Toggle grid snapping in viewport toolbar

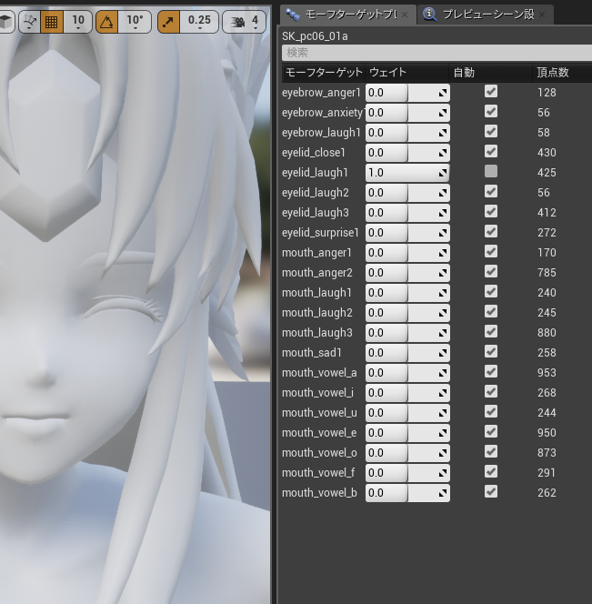click(x=51, y=22)
